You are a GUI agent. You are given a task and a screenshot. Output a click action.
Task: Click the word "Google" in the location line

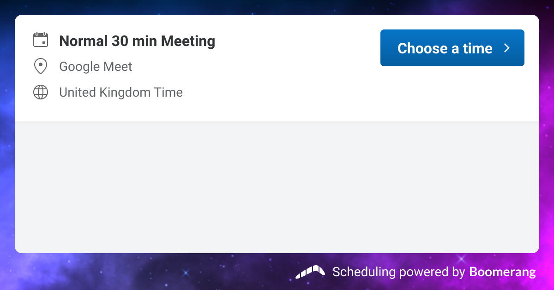[x=77, y=67]
